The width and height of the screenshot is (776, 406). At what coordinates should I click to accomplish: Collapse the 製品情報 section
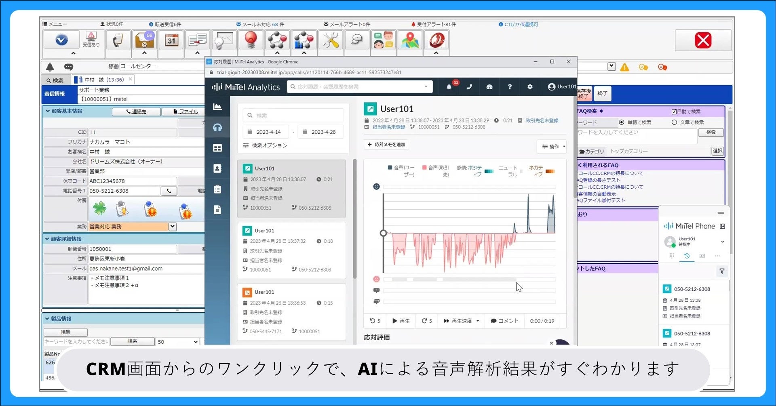pyautogui.click(x=47, y=319)
